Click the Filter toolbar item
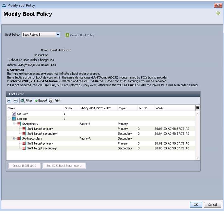Viewport: 224px width, 222px height. point(26,101)
